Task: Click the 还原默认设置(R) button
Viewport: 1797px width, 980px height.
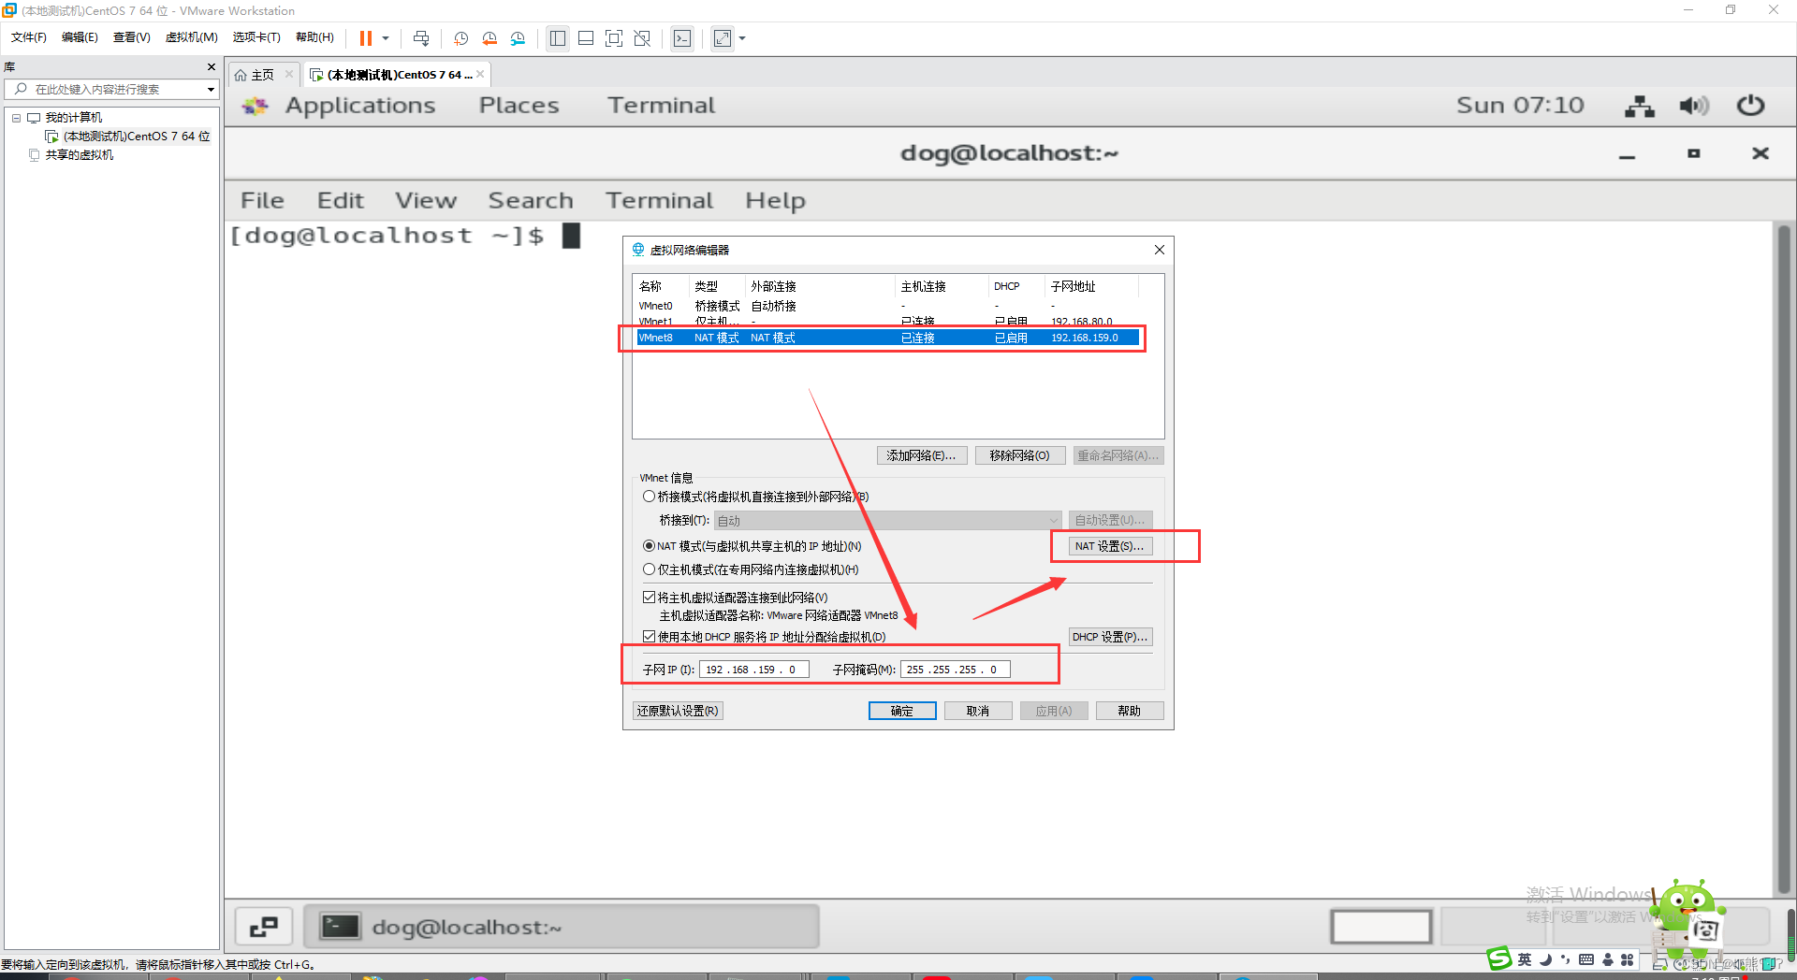Action: pos(679,711)
